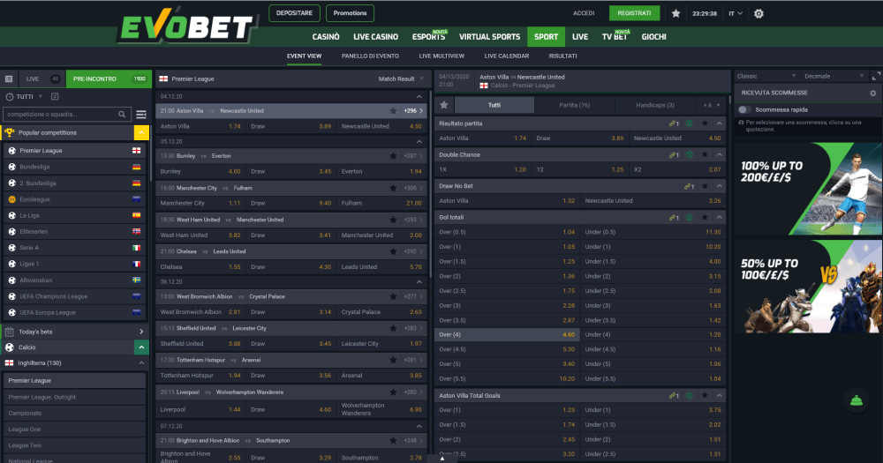The height and width of the screenshot is (463, 883).
Task: Go to CASINÒ in main navigation
Action: point(326,36)
